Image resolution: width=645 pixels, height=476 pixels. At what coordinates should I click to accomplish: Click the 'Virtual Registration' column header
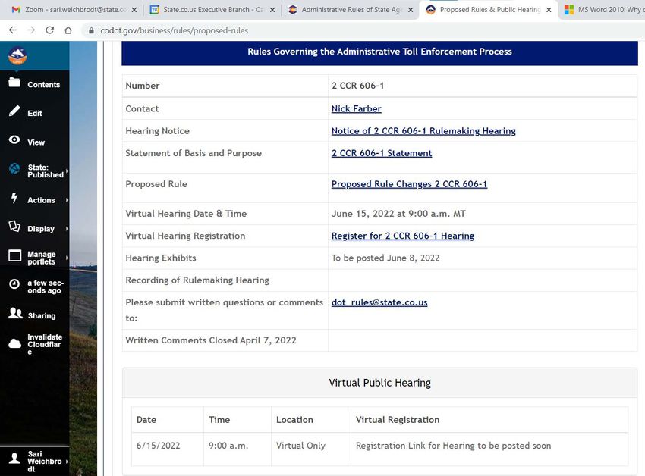point(398,420)
